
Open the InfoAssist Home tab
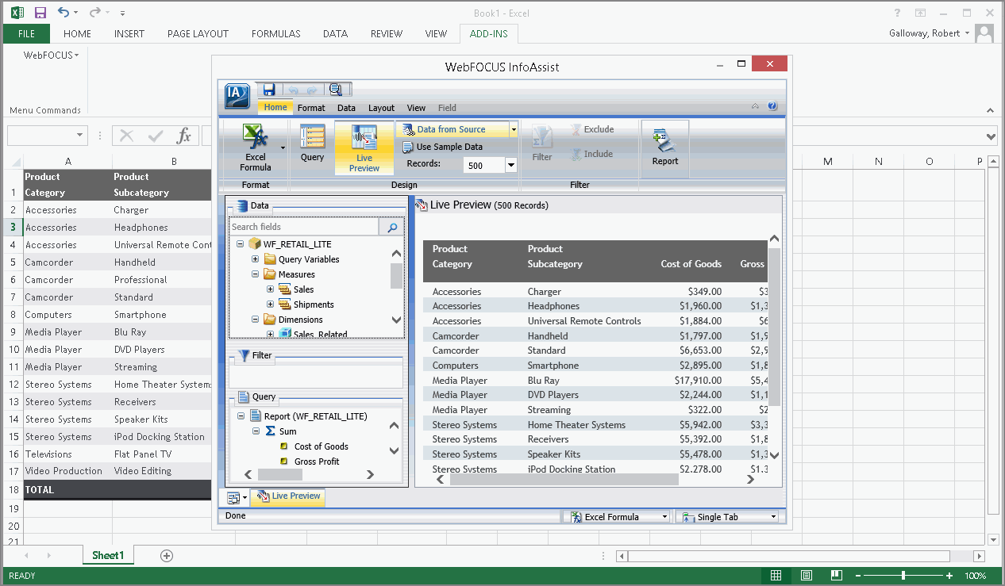pyautogui.click(x=275, y=107)
